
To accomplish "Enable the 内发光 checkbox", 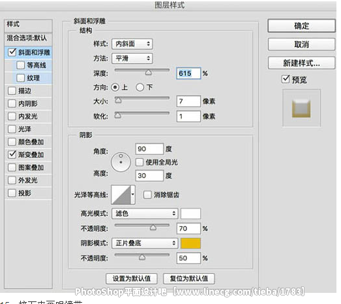I will [12, 116].
